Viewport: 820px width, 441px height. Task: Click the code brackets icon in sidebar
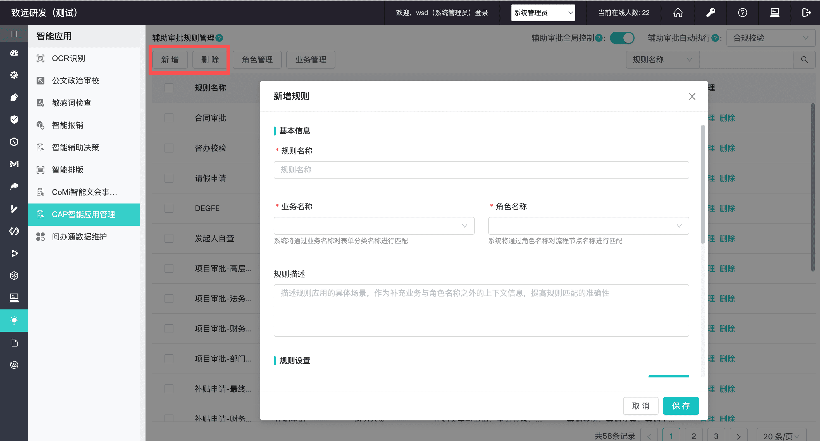(x=14, y=231)
